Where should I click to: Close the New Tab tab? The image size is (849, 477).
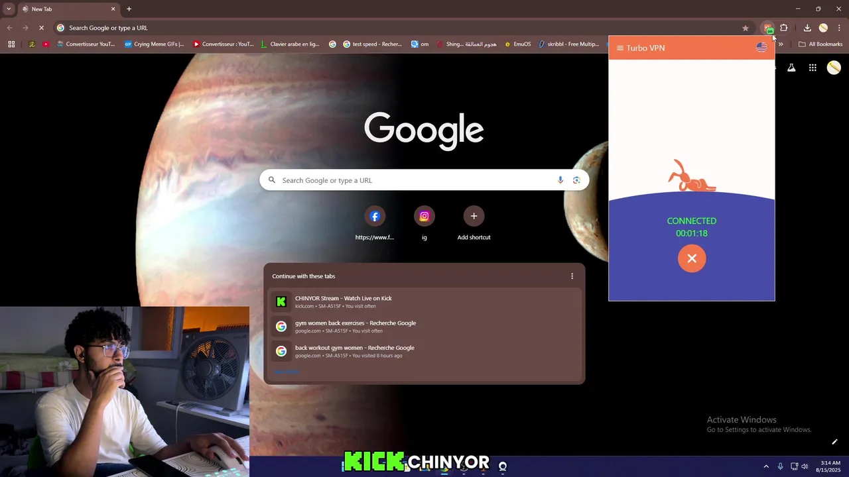click(113, 9)
